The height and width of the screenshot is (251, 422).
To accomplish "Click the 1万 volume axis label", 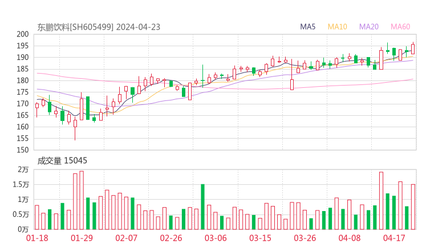I will coord(23,200).
